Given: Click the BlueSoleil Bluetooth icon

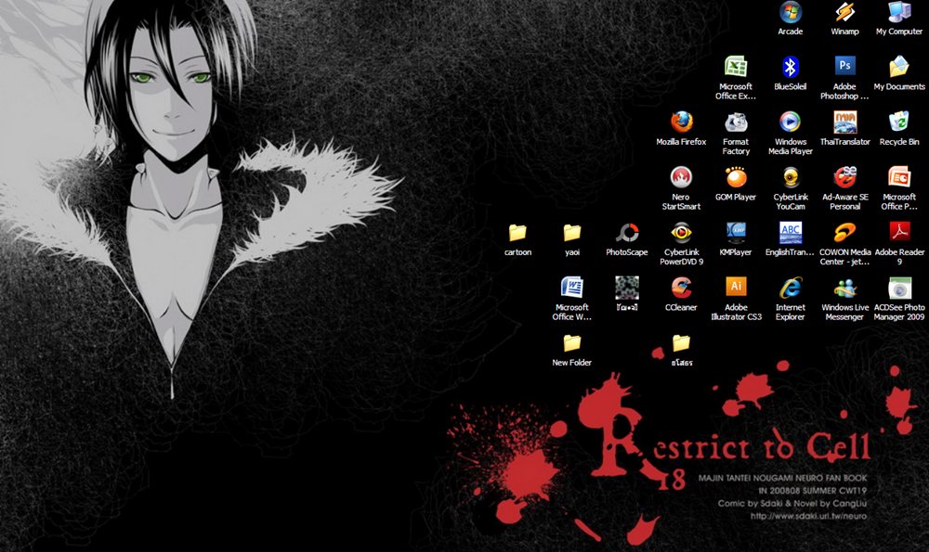Looking at the screenshot, I should pyautogui.click(x=791, y=67).
